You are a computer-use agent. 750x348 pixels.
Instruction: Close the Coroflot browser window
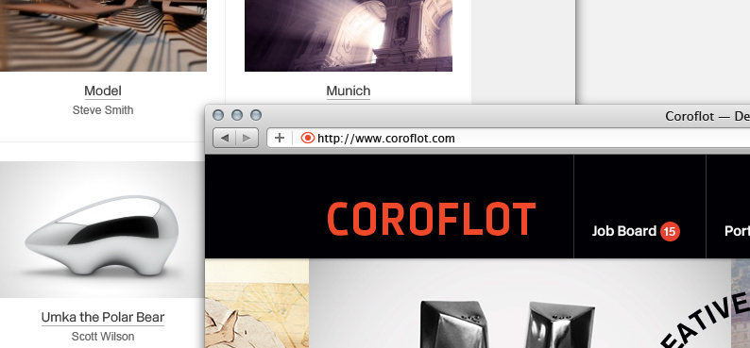218,115
